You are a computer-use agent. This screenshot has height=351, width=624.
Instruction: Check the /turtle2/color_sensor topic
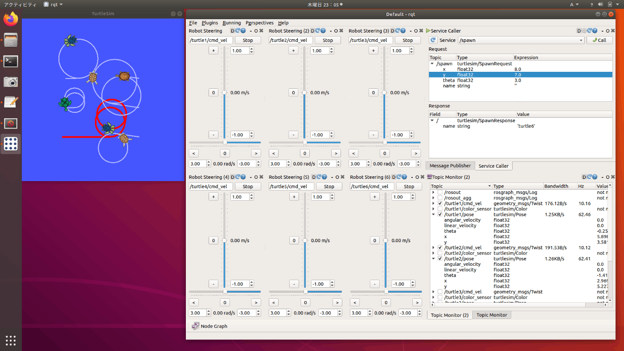440,253
